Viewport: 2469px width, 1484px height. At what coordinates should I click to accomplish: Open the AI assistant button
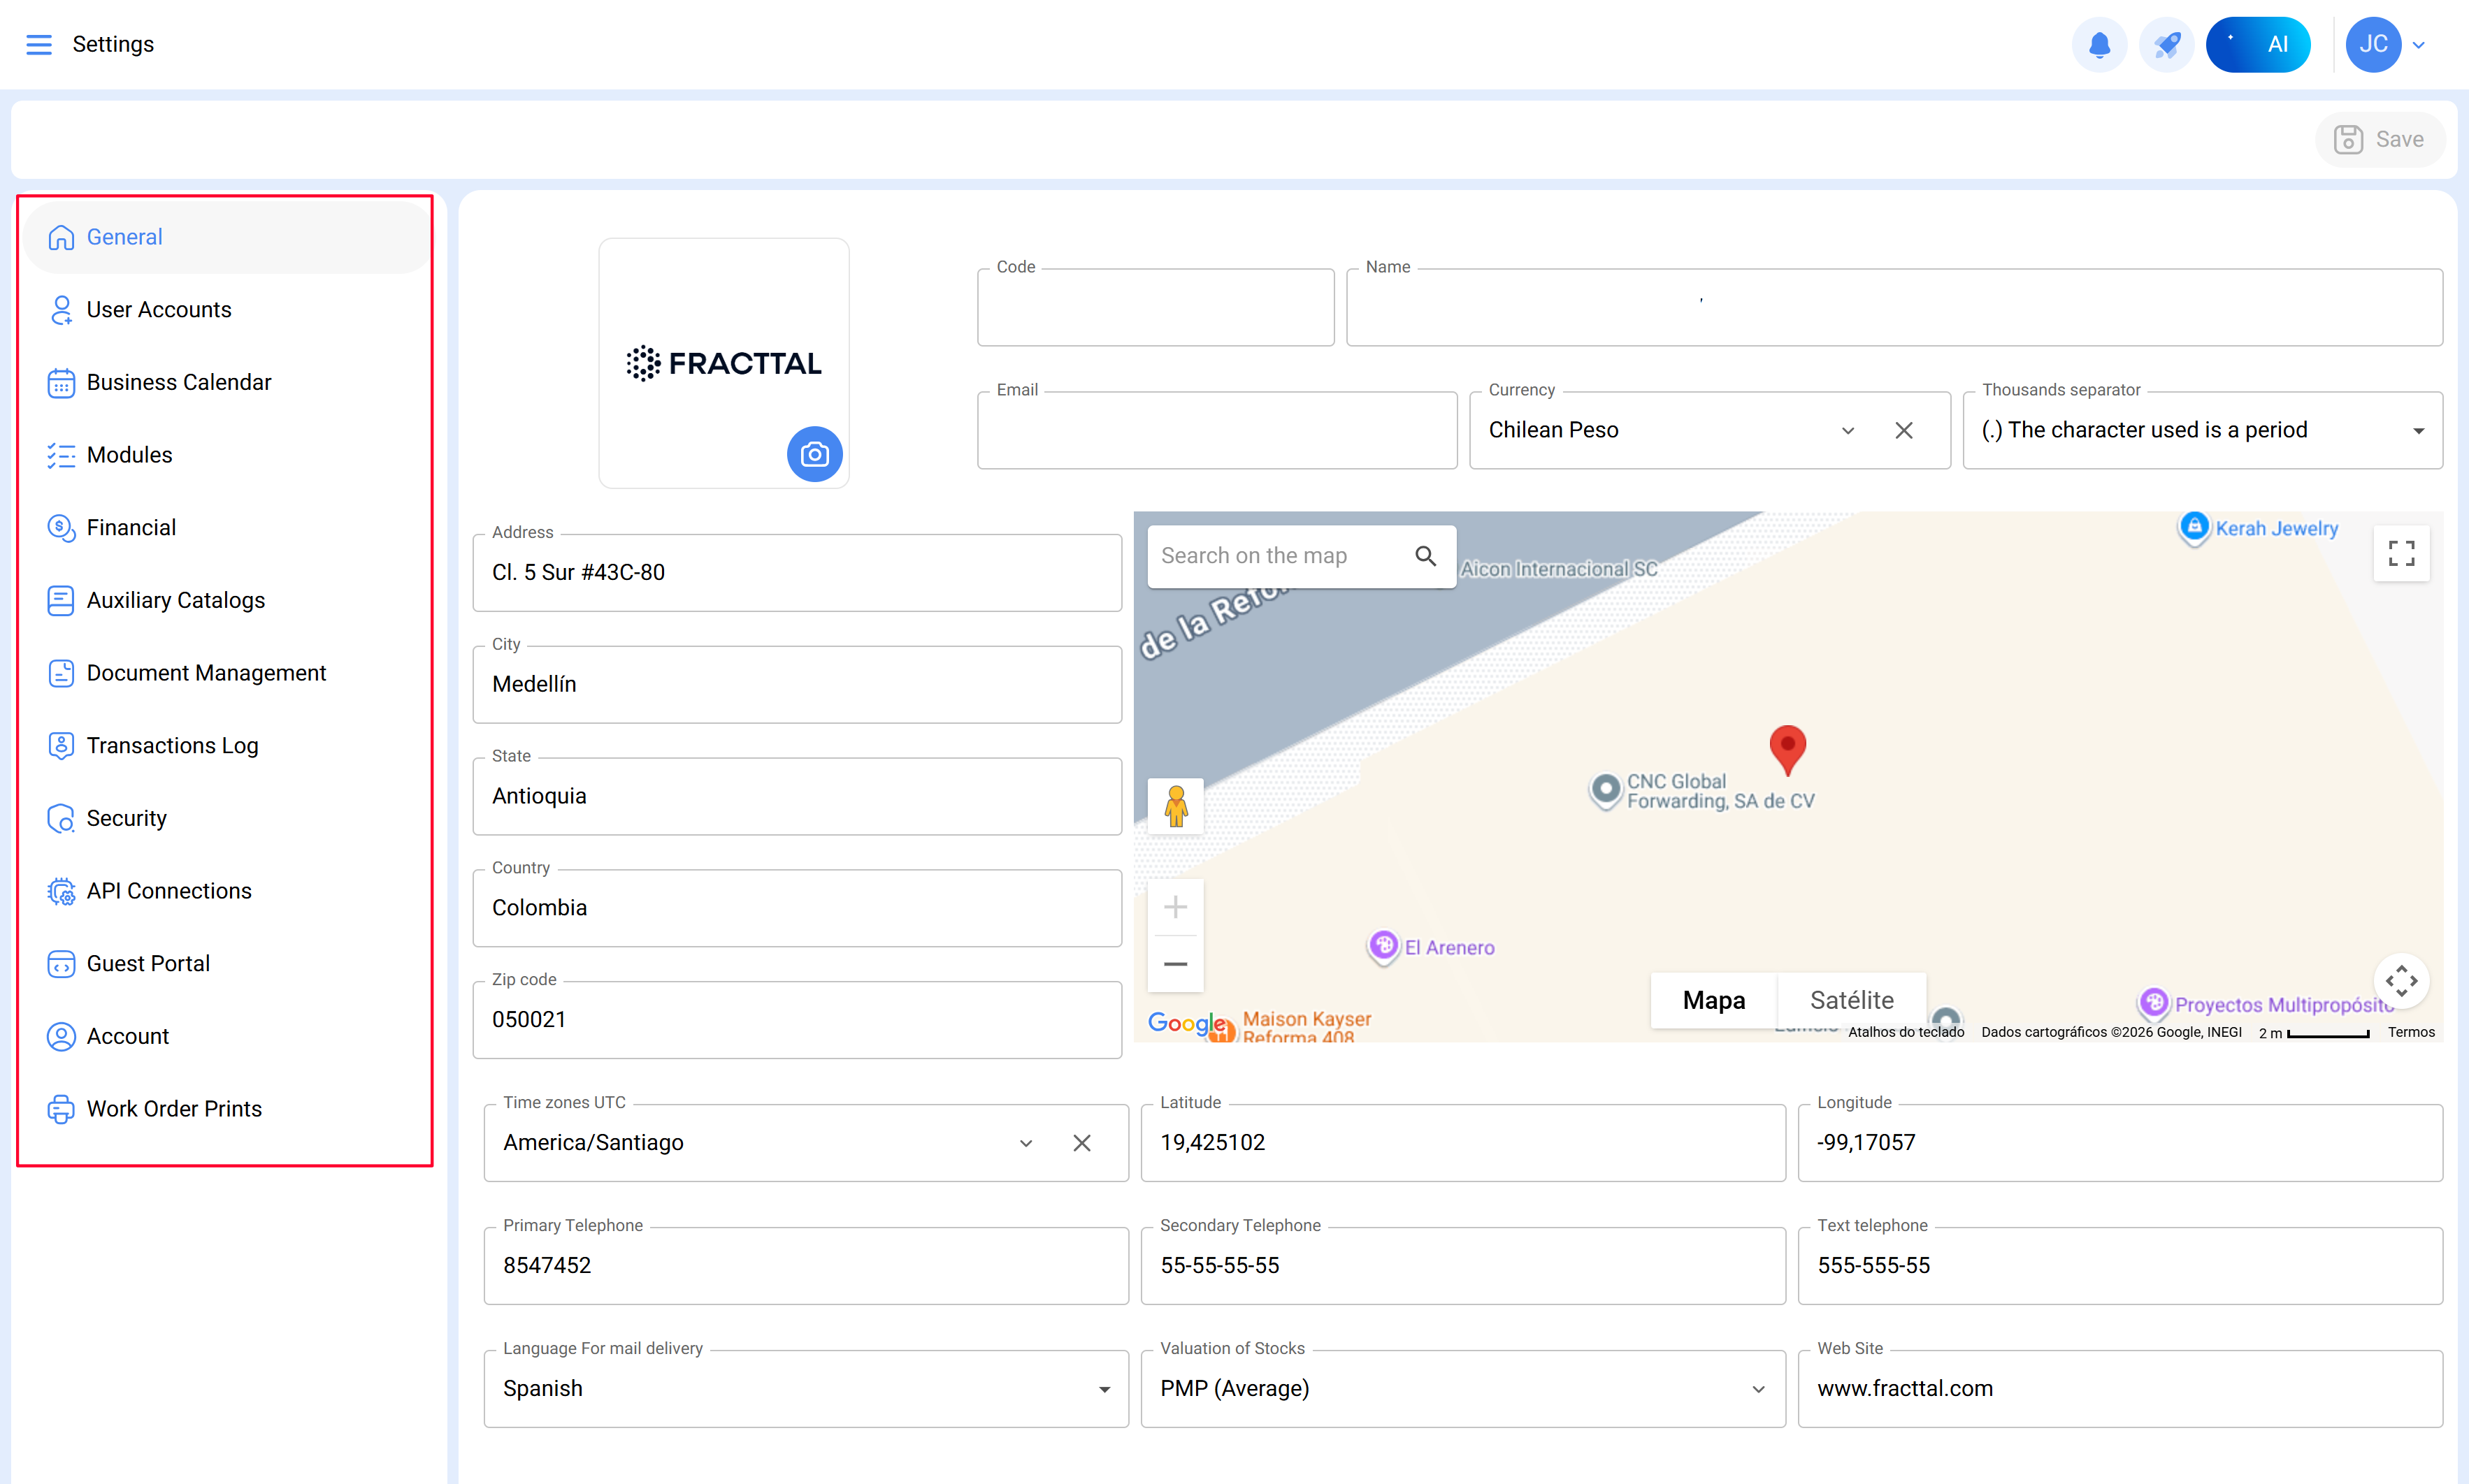(x=2258, y=44)
